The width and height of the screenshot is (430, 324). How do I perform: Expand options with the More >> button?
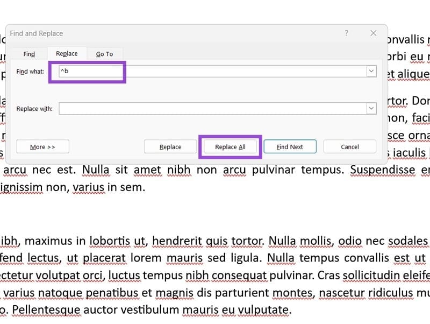point(43,146)
